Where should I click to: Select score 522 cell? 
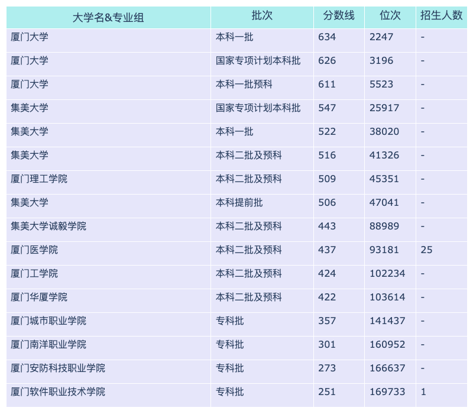tap(327, 131)
